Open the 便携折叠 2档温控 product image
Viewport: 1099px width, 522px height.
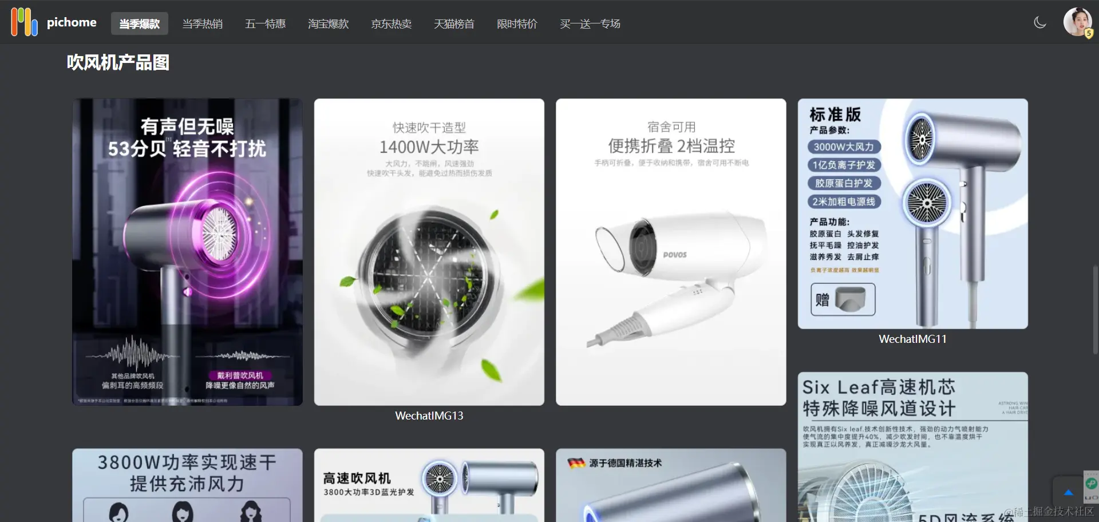pos(671,252)
